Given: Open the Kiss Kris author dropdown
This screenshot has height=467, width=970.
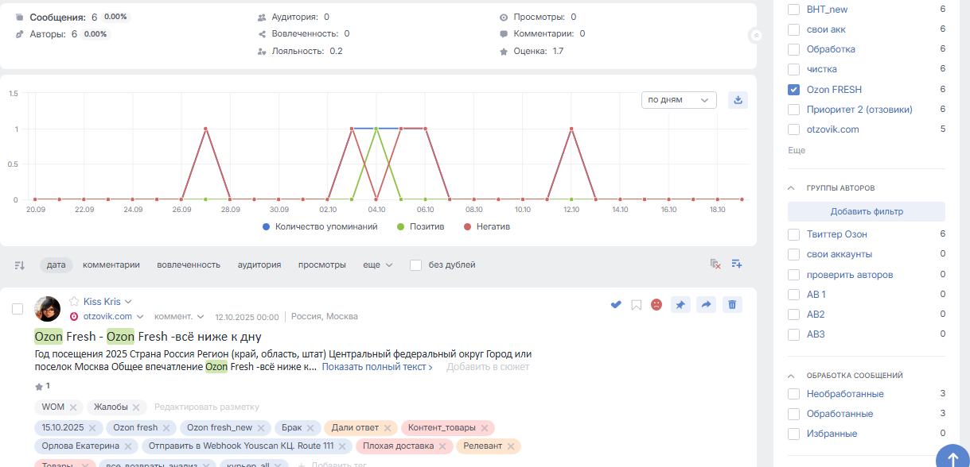Looking at the screenshot, I should coord(128,302).
